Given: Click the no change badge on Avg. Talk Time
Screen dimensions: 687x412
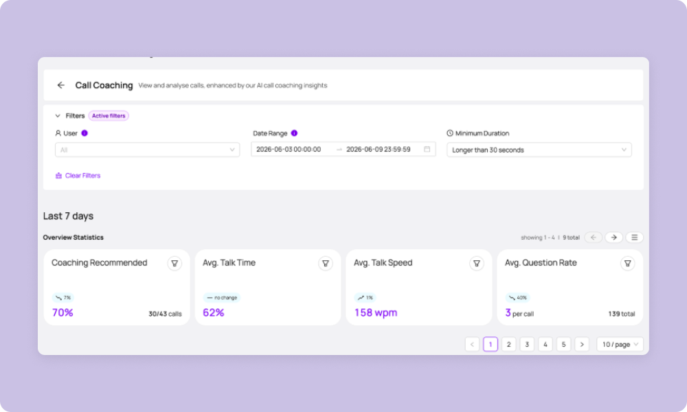Looking at the screenshot, I should point(222,298).
